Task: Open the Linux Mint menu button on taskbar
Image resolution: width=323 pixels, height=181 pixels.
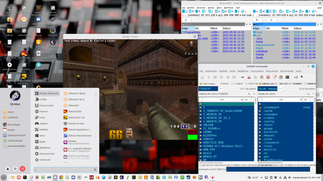Action: click(x=4, y=177)
